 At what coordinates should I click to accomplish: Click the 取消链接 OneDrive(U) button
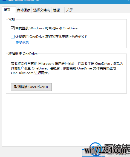(x=31, y=87)
